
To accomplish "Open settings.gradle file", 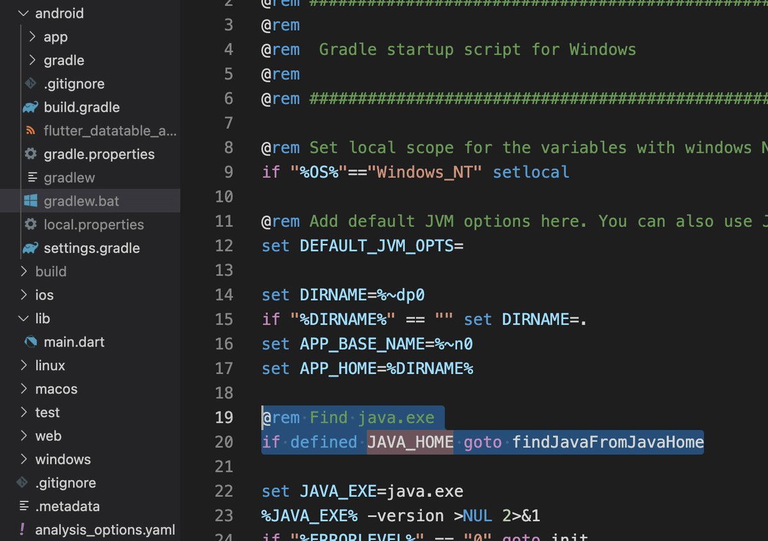I will 92,248.
